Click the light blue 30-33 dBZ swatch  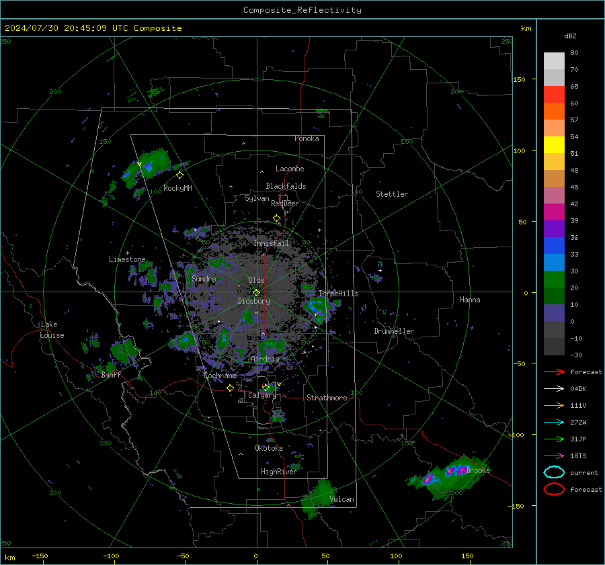(554, 262)
